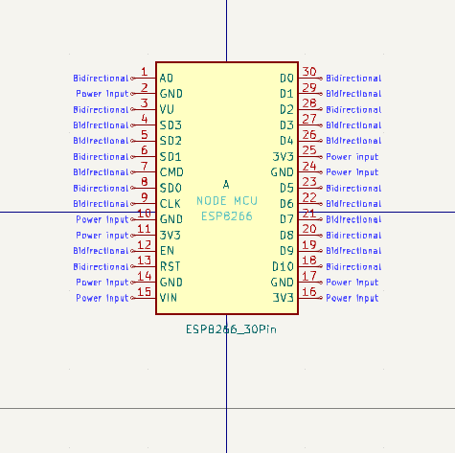The width and height of the screenshot is (455, 453).
Task: Select the D1 pin label
Action: click(x=286, y=94)
